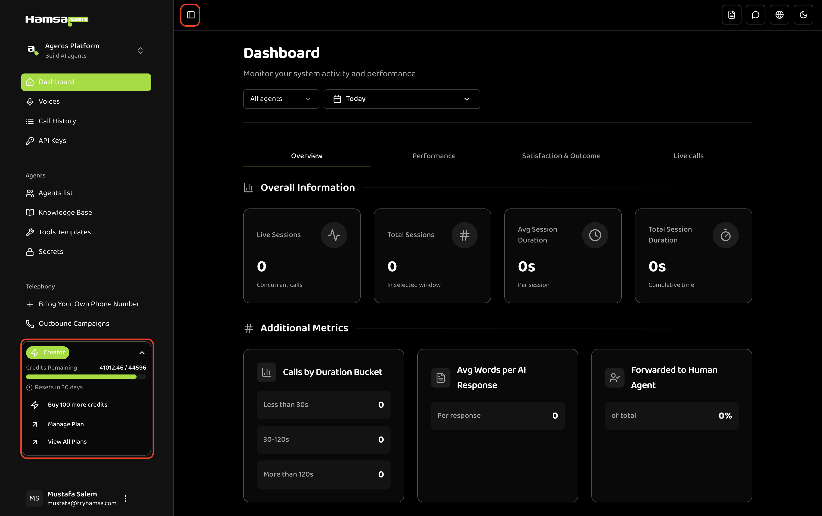Open View All Plans link
The height and width of the screenshot is (516, 822).
67,441
